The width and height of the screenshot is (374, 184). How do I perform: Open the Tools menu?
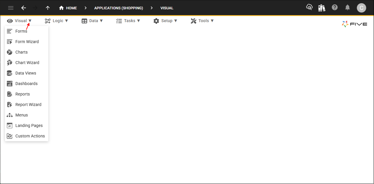point(202,21)
